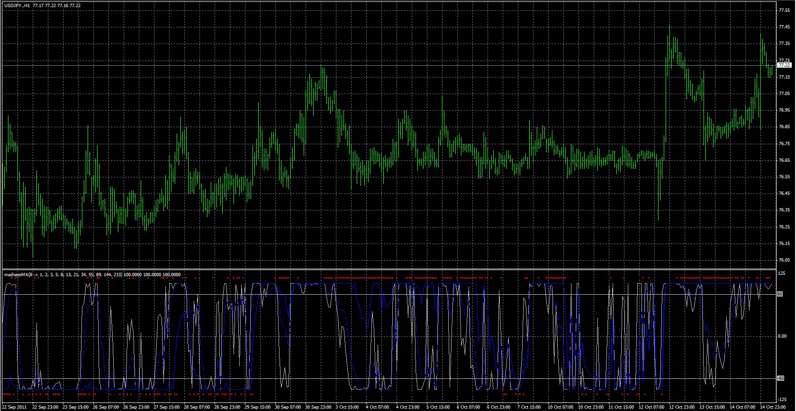Click the 76.85 price axis label

tap(784, 127)
